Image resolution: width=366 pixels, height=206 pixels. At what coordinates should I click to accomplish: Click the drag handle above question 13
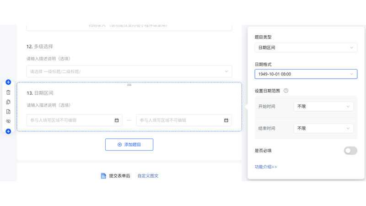click(129, 85)
